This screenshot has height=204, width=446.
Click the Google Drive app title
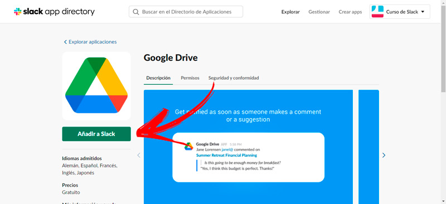click(171, 58)
